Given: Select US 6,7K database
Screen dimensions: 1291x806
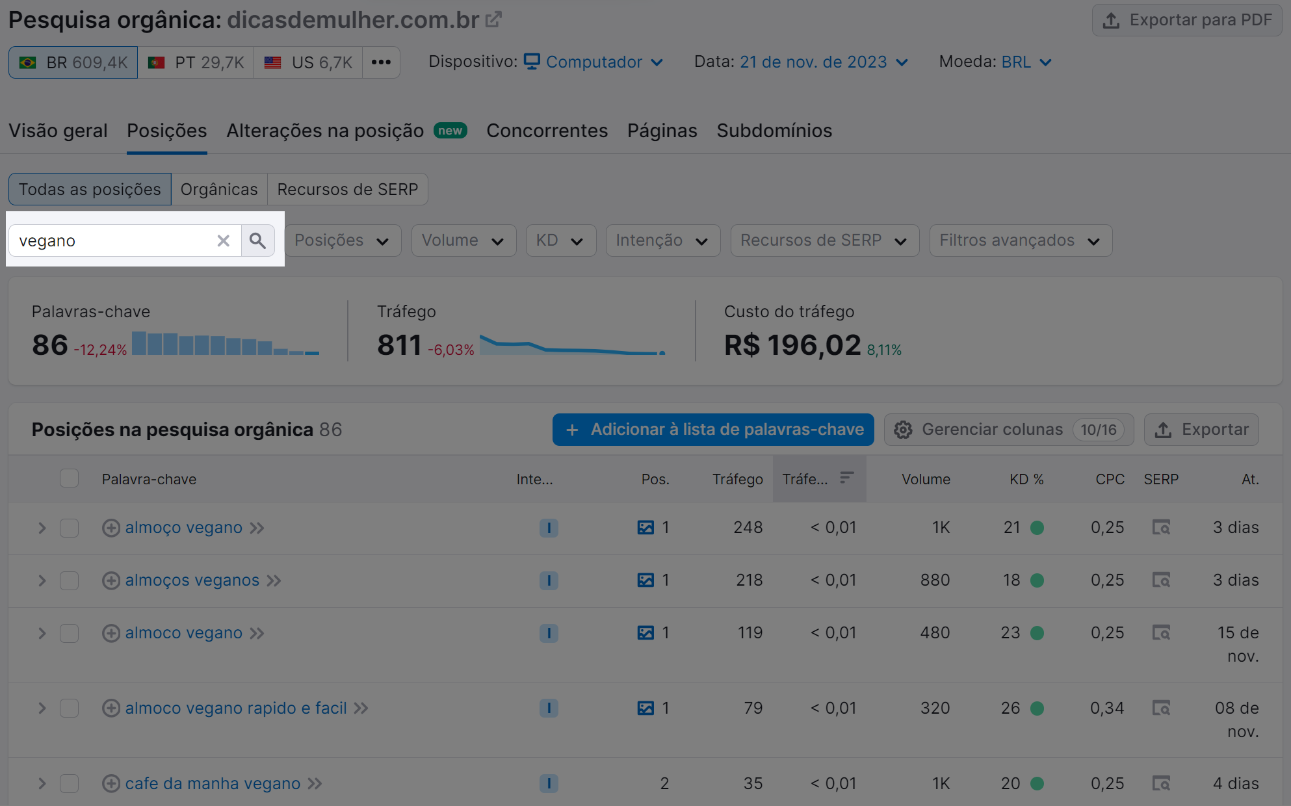Looking at the screenshot, I should point(308,62).
